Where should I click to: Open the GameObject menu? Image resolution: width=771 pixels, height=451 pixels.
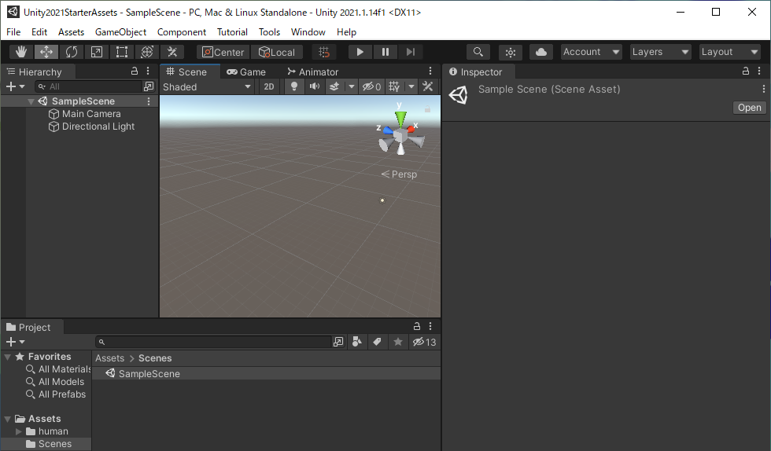point(120,32)
